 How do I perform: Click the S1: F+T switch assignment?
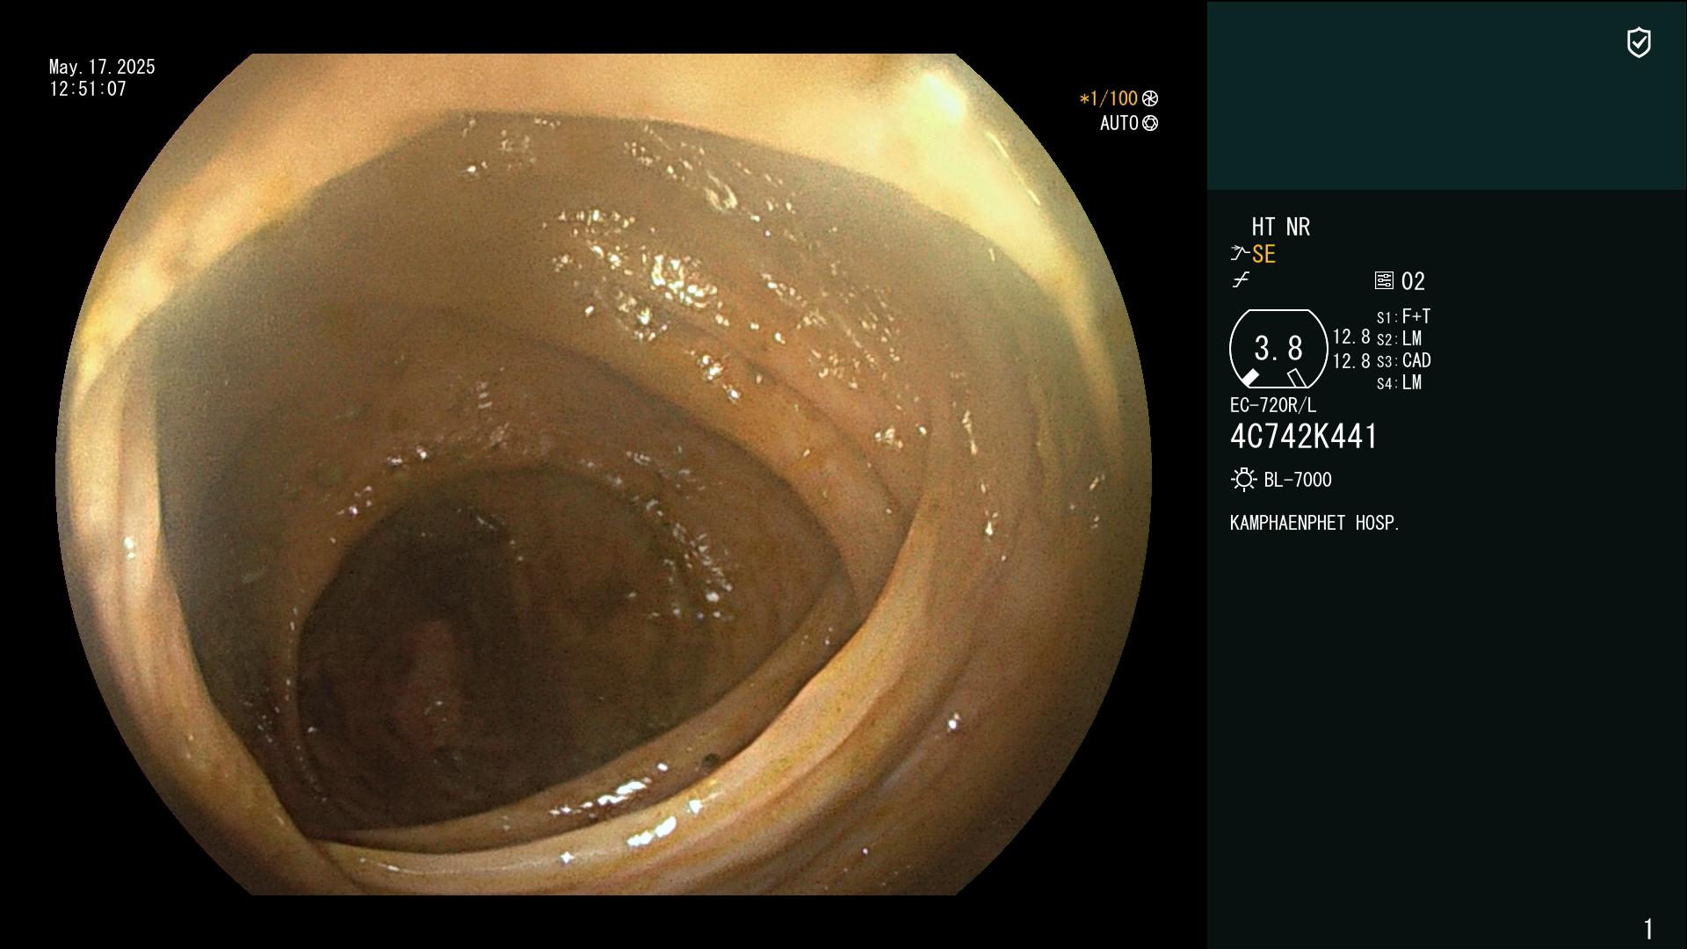point(1403,316)
